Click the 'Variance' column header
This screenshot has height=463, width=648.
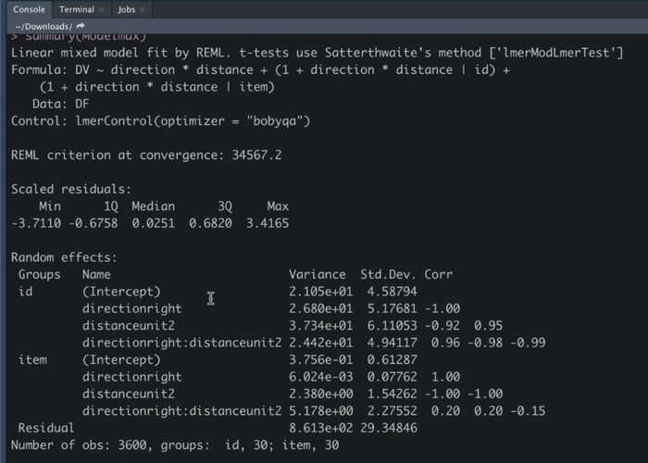point(317,274)
